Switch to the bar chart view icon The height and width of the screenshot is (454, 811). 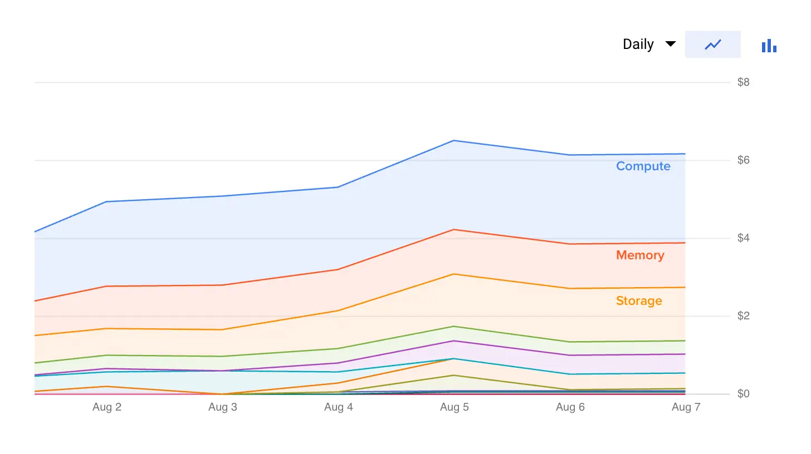click(769, 46)
